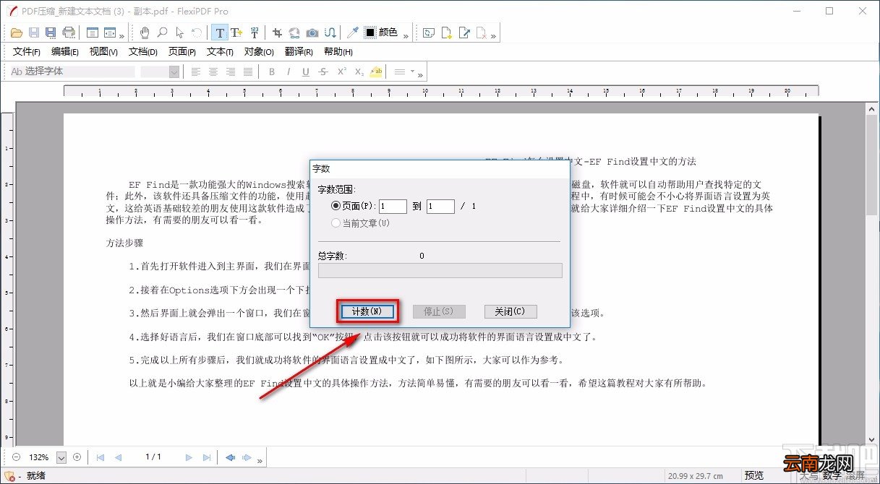Open the zoom percentage dropdown
Image resolution: width=880 pixels, height=484 pixels.
[61, 457]
